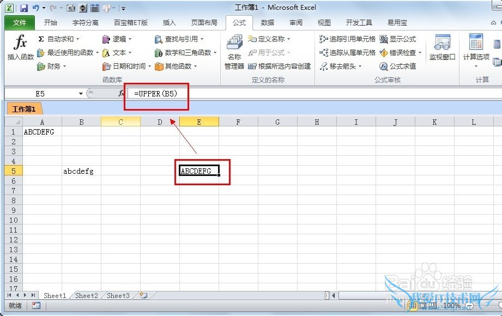Open the Name Box dropdown arrow
This screenshot has height=316, width=502.
[x=81, y=94]
